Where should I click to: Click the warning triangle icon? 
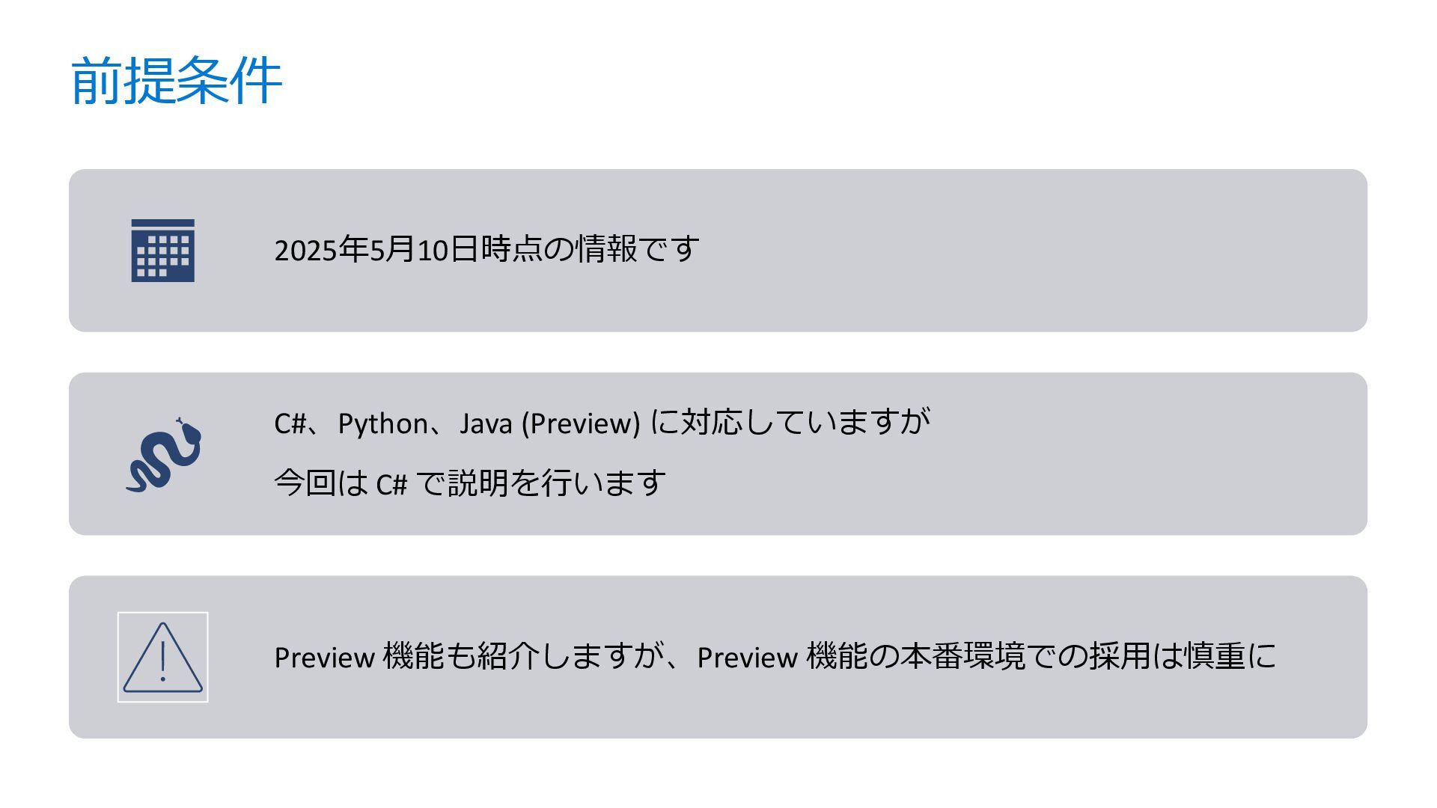162,658
